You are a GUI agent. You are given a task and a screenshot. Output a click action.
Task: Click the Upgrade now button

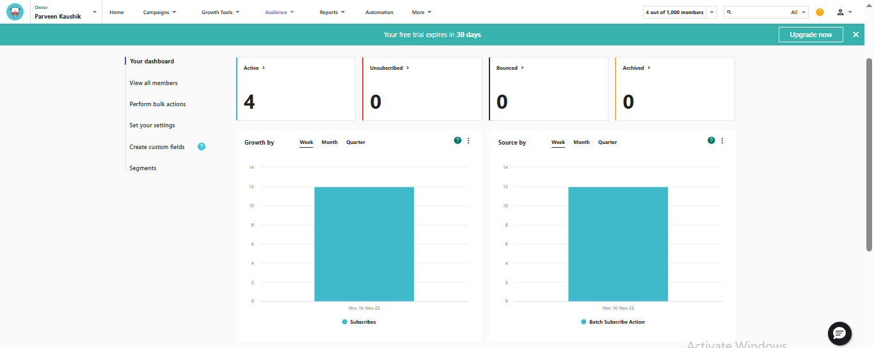point(811,35)
